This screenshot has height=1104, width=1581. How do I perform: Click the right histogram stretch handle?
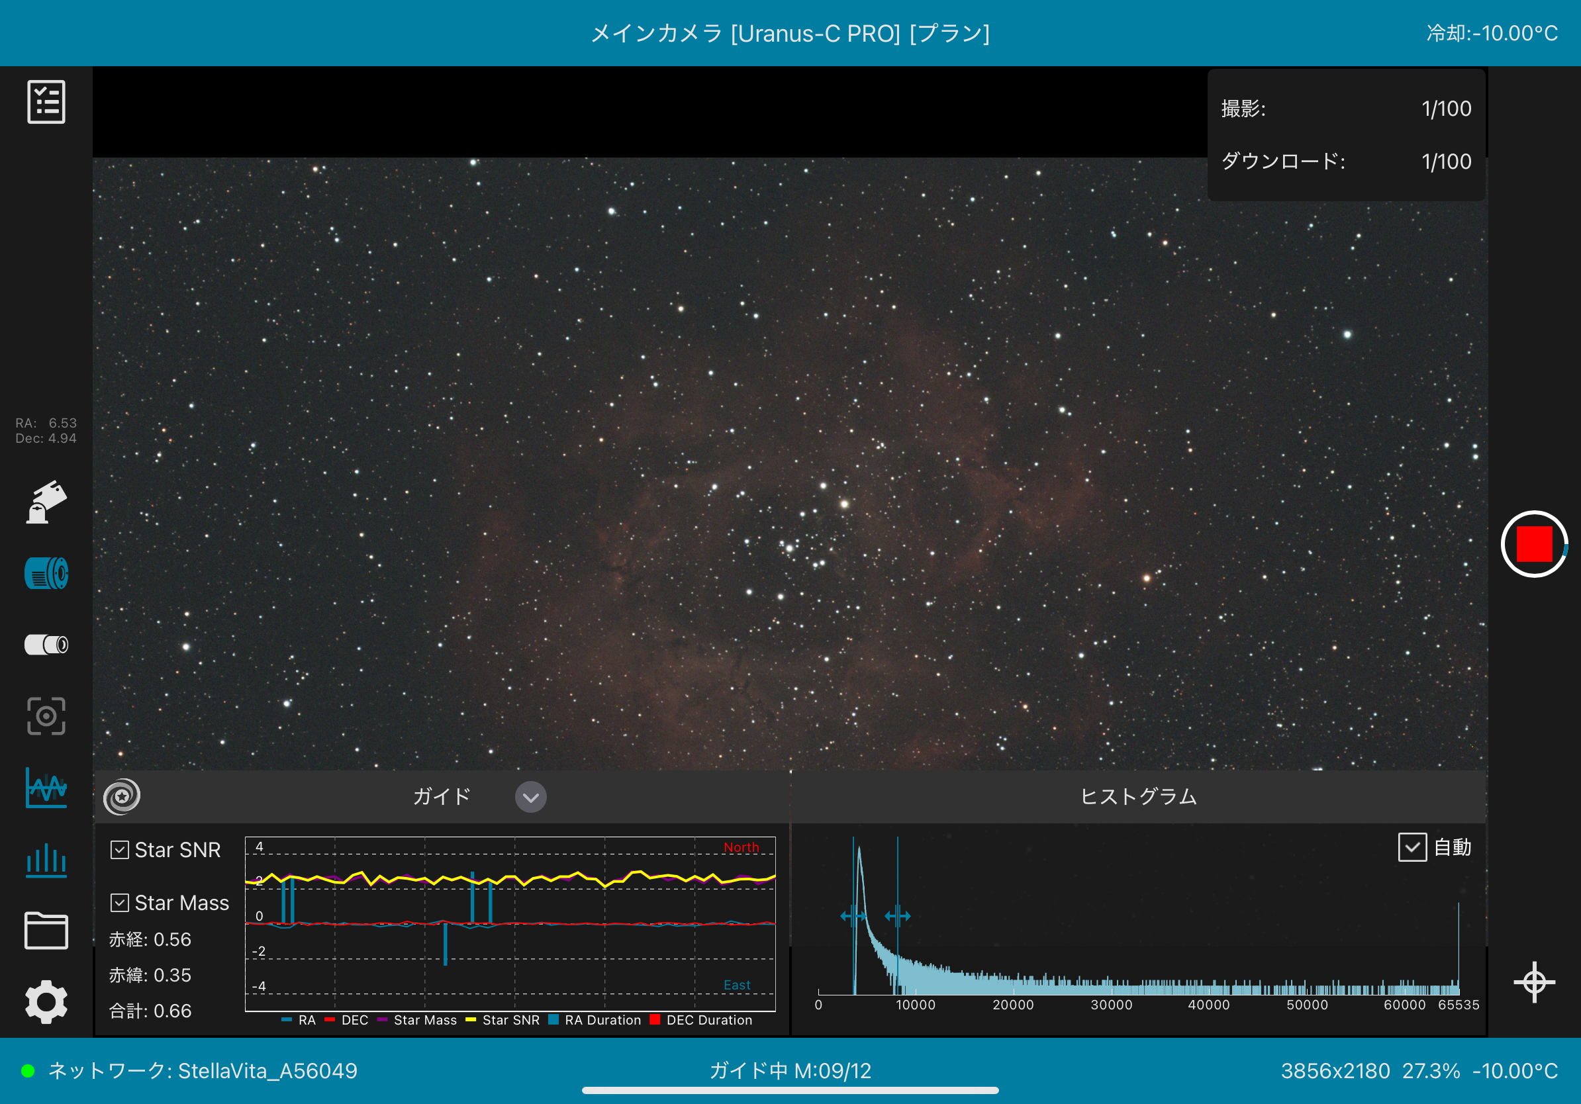point(897,915)
